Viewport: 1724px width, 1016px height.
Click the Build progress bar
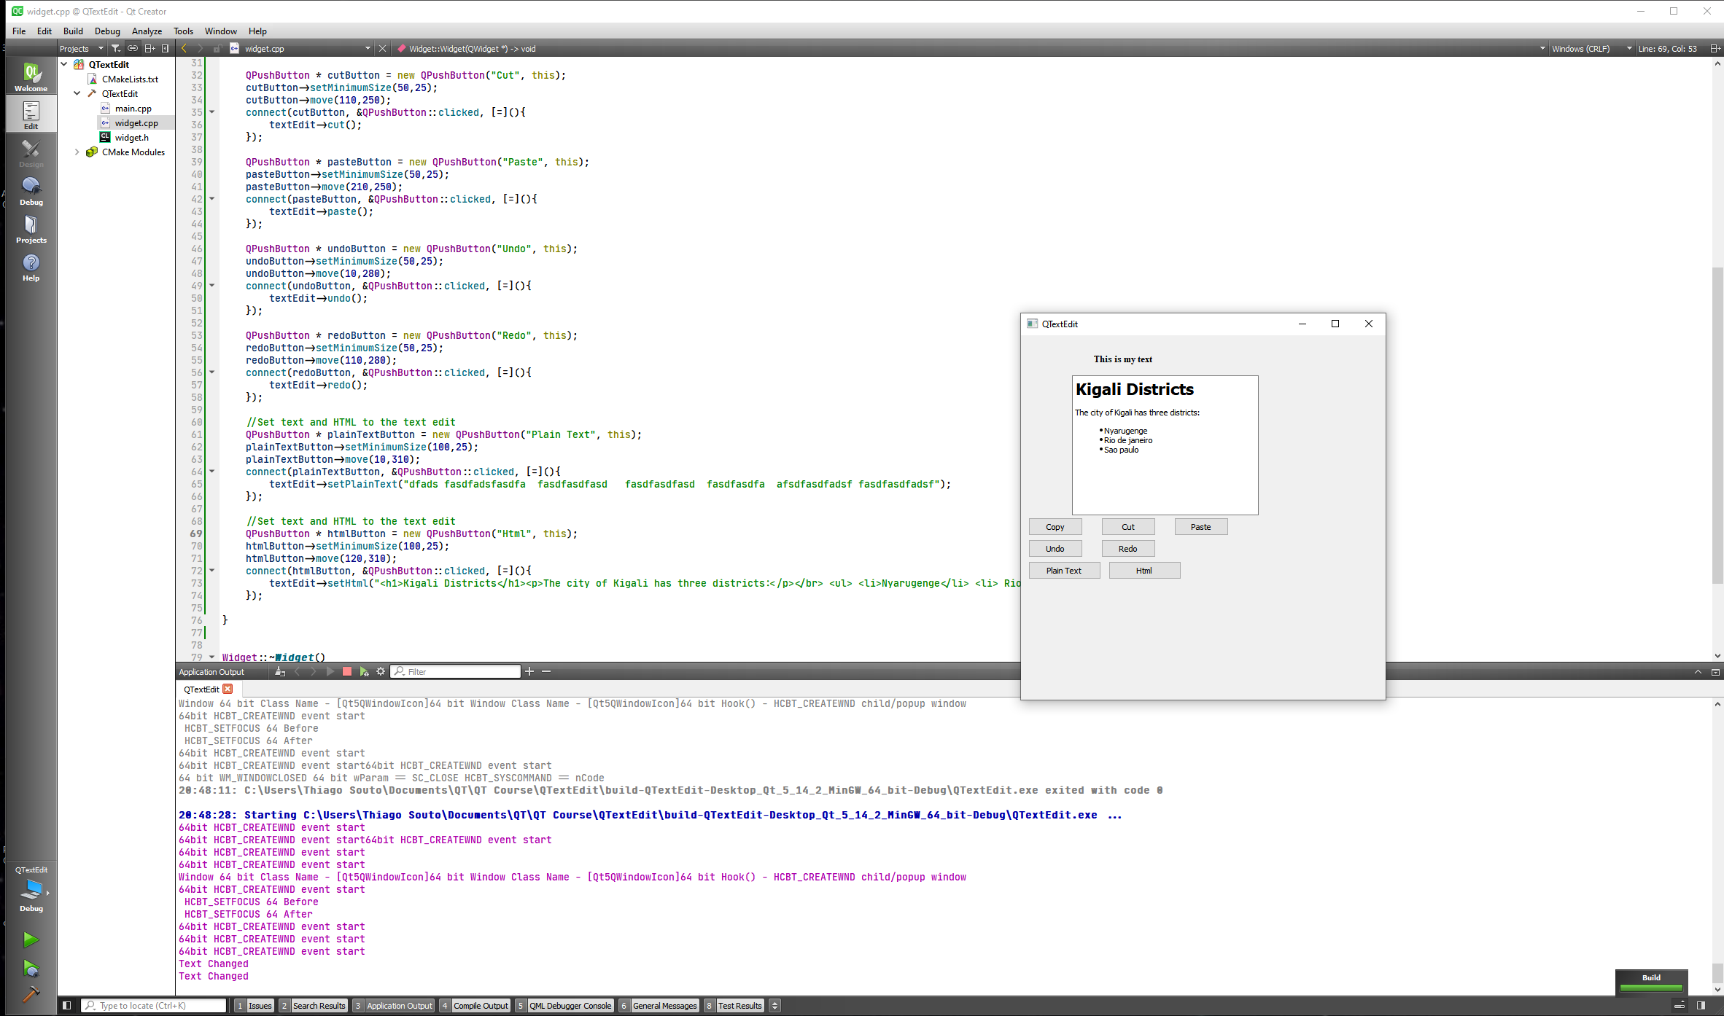(x=1651, y=988)
